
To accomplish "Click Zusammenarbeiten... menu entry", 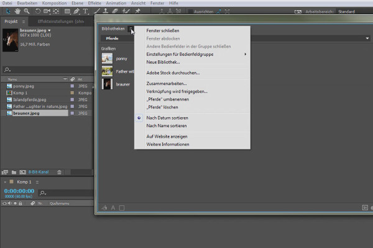I will pyautogui.click(x=167, y=84).
